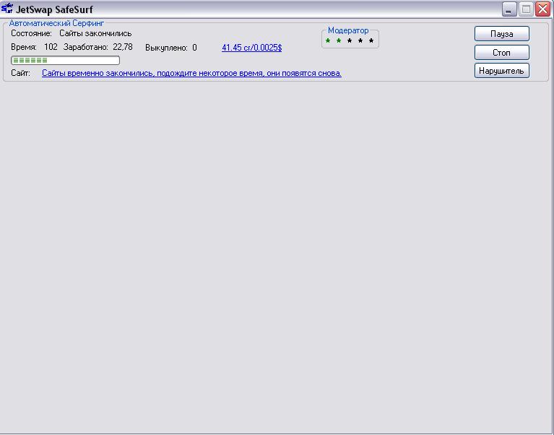Screen dimensions: 554x435
Task: Click the 'Выкуплено:' label
Action: 166,48
